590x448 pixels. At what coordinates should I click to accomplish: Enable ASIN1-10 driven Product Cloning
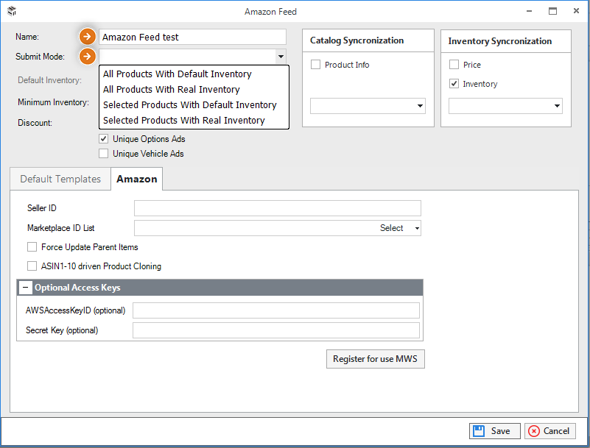(32, 266)
